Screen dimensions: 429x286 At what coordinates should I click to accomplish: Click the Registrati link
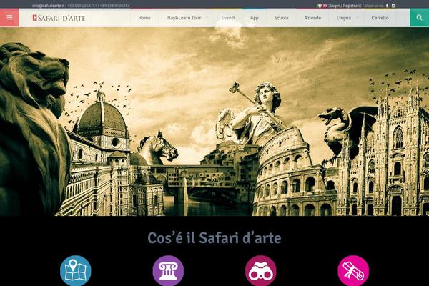pos(351,6)
